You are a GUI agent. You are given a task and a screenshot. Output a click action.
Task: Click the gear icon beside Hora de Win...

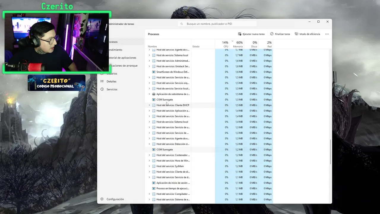pyautogui.click(x=154, y=161)
